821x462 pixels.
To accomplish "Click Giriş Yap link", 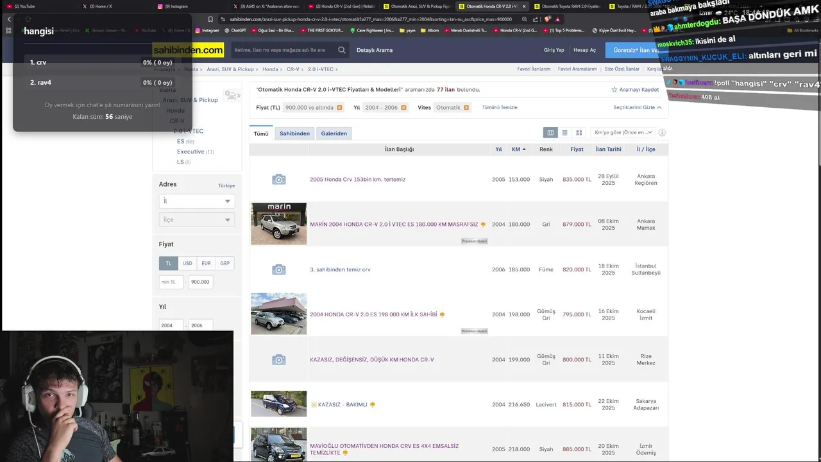I will pos(554,50).
